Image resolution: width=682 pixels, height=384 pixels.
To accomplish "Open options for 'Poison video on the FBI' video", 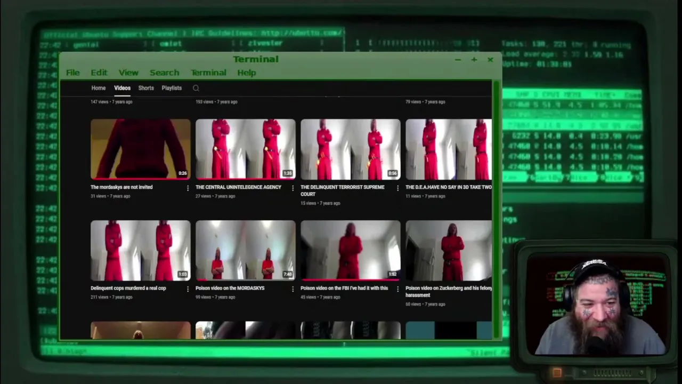I will pos(397,289).
